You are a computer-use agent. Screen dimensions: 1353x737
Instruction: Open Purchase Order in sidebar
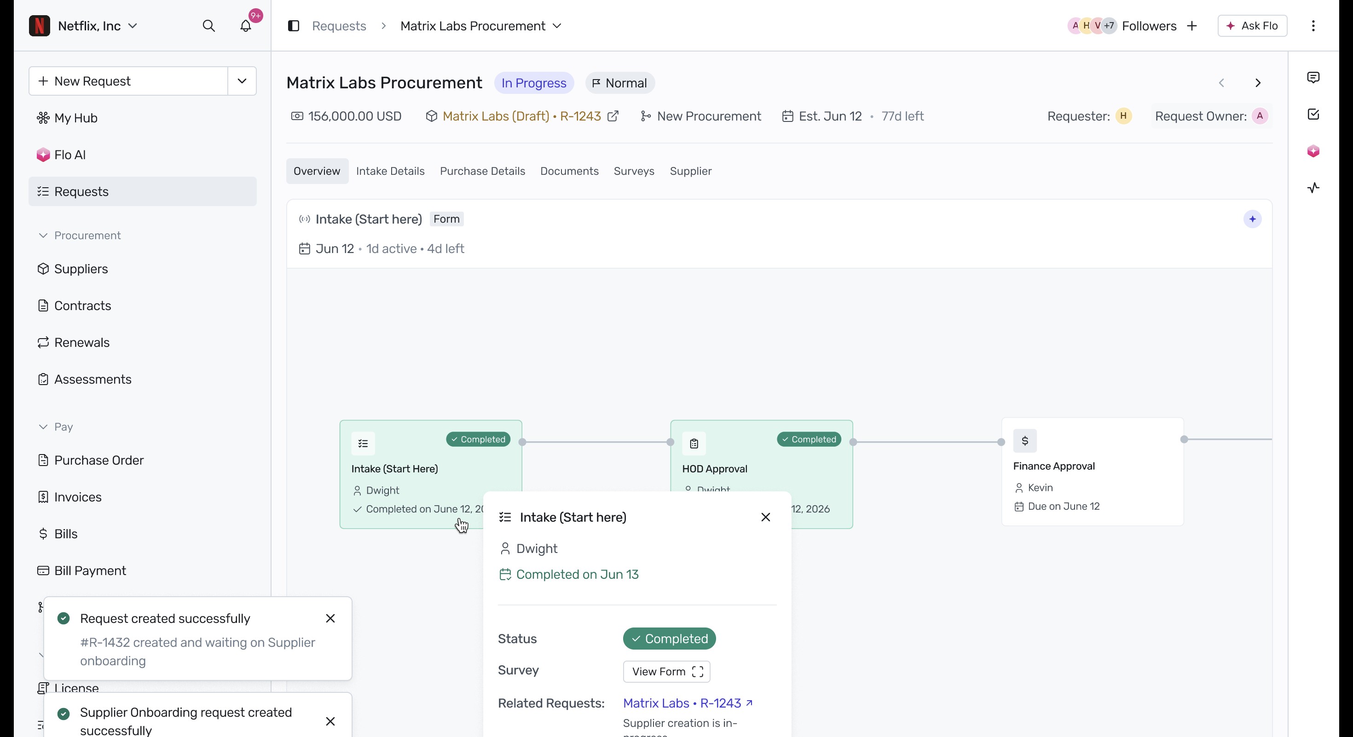142,461
